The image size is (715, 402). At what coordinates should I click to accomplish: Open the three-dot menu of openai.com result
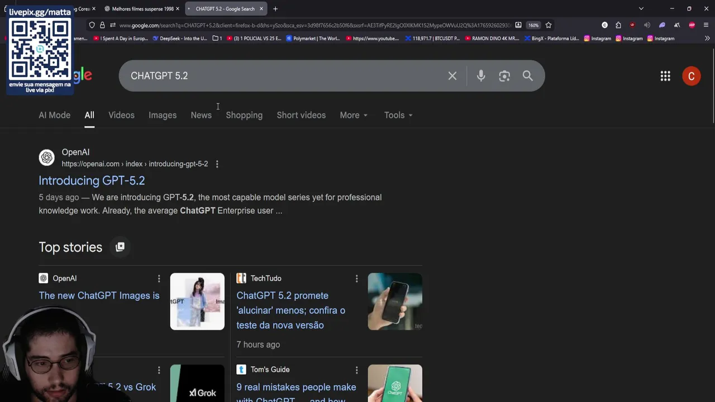(217, 164)
